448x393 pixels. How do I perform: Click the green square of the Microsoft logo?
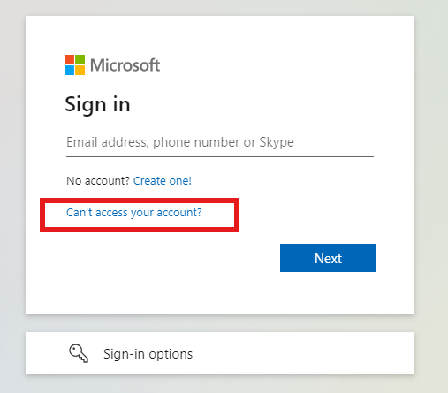(x=80, y=59)
